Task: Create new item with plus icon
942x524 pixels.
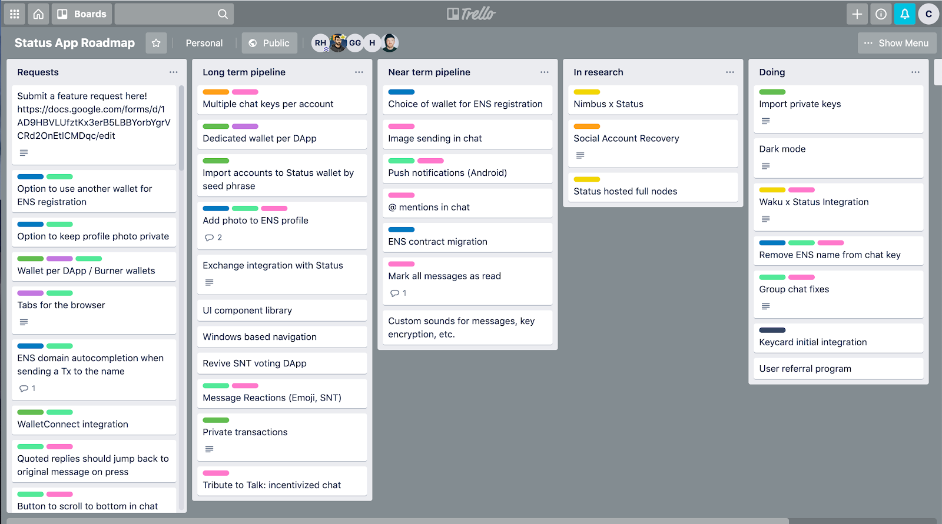Action: click(x=857, y=14)
